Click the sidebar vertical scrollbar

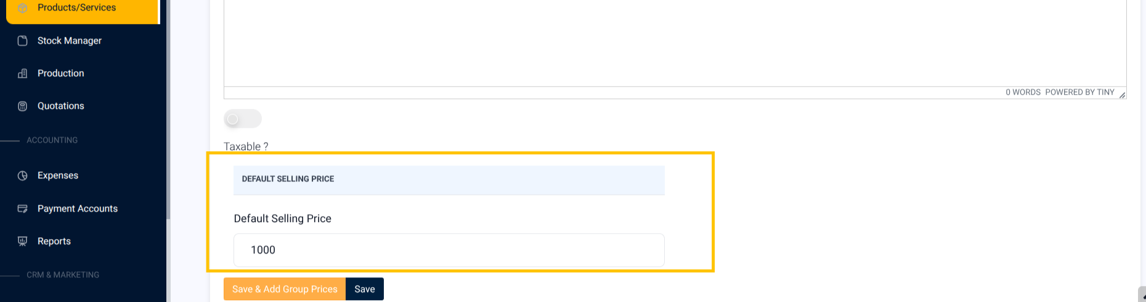pos(168,111)
